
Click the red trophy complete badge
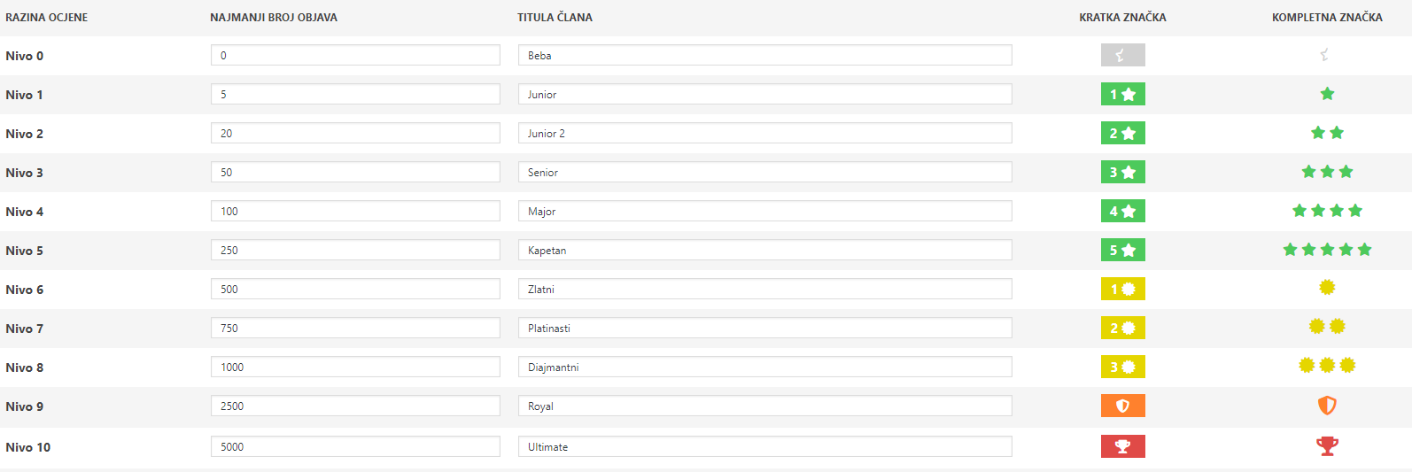pos(1327,446)
